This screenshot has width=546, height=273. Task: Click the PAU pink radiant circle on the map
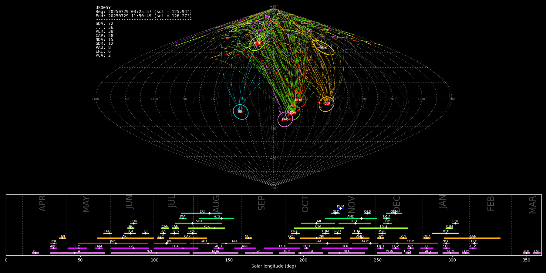(x=285, y=120)
